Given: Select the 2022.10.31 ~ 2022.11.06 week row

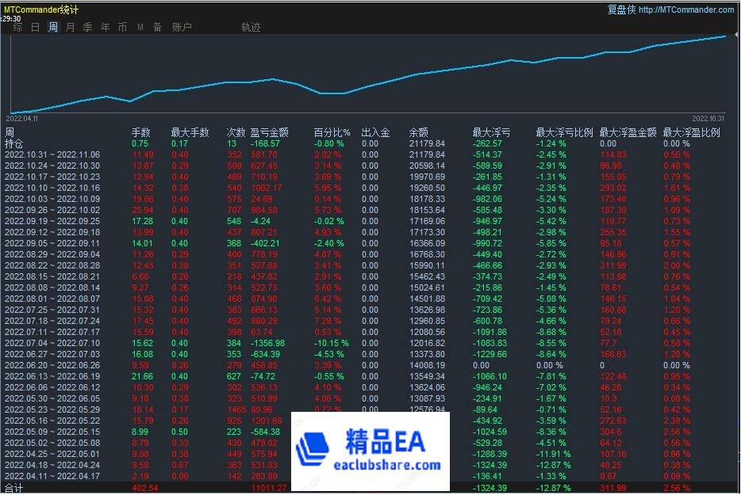Looking at the screenshot, I should point(52,155).
